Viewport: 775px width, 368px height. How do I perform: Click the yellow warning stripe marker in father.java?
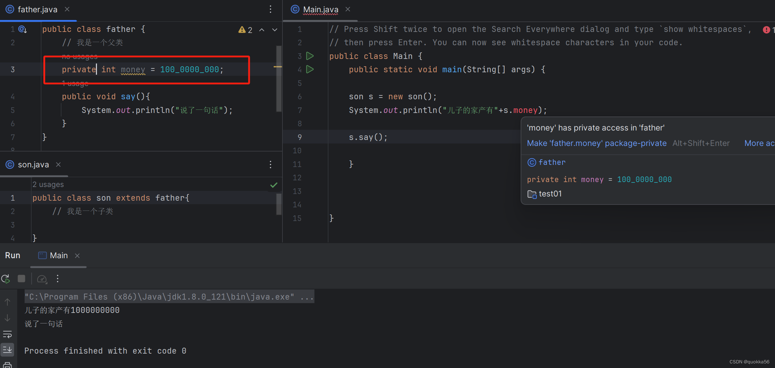278,67
